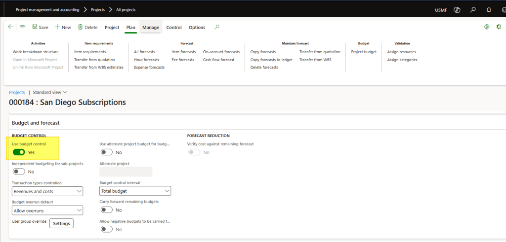The height and width of the screenshot is (242, 506).
Task: Open Transaction types controlled dropdown
Action: click(x=47, y=191)
